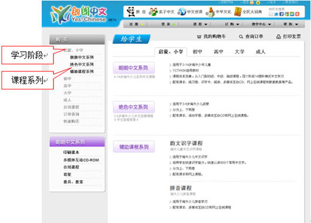Open 打印发票 link
The image size is (311, 223).
(292, 37)
